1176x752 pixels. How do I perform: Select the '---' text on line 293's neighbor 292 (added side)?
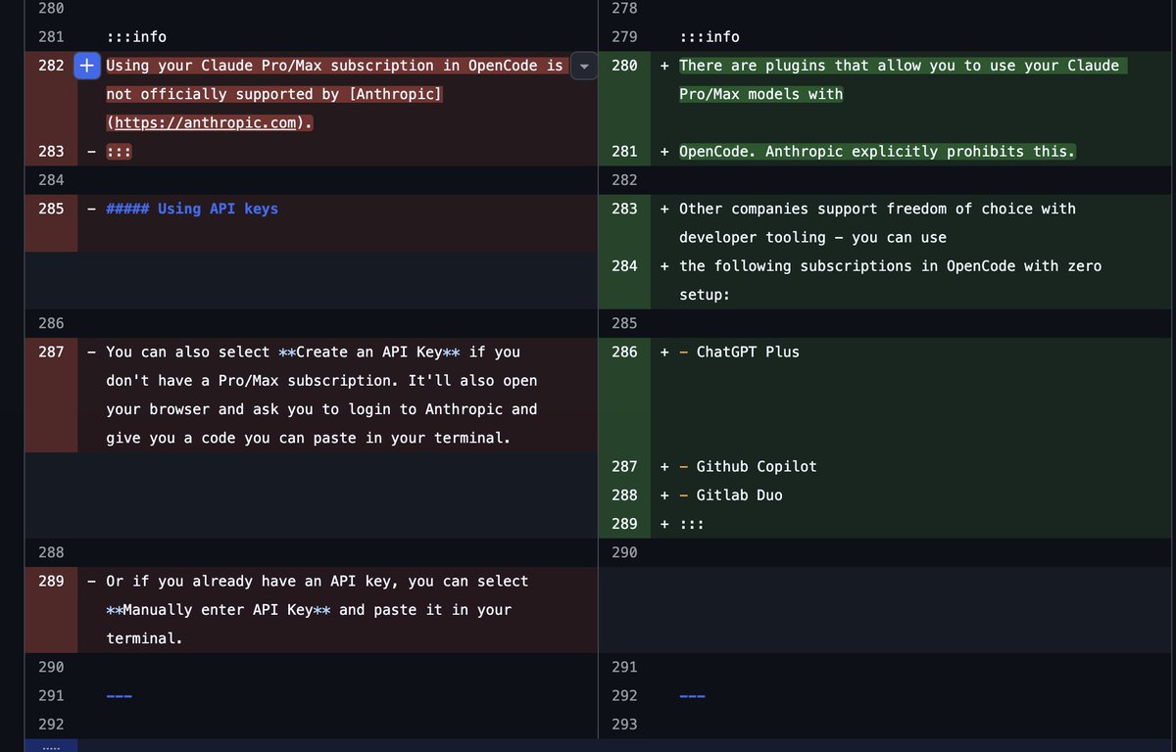coord(692,696)
